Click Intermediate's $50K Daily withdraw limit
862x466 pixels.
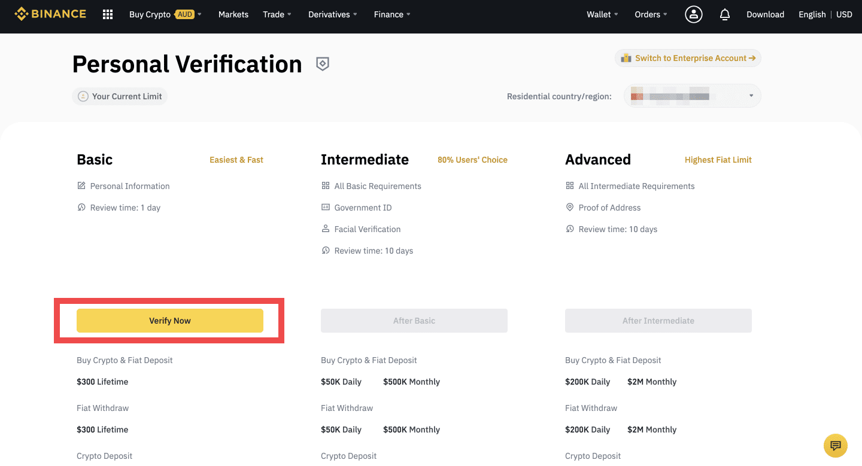[x=341, y=430]
